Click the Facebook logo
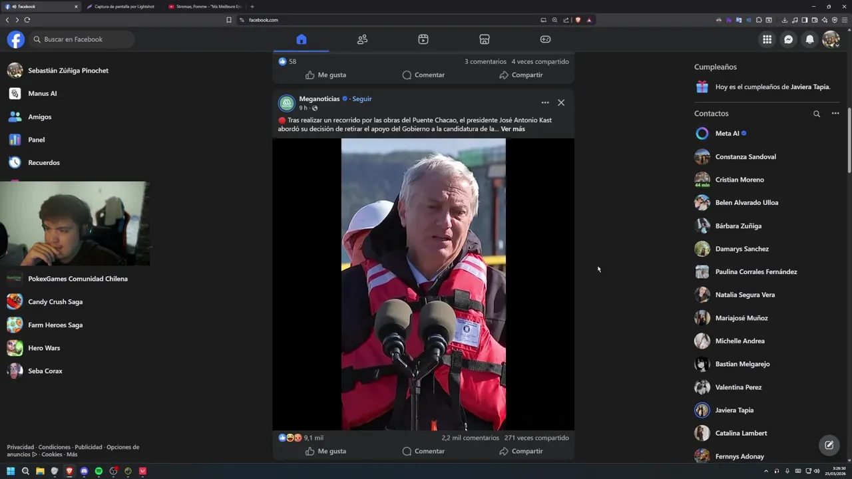The image size is (852, 479). click(x=16, y=39)
